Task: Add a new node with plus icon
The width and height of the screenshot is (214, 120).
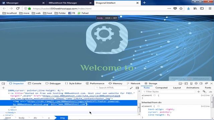Action: tap(3, 88)
